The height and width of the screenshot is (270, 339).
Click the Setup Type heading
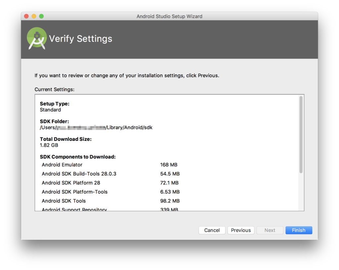pos(55,104)
